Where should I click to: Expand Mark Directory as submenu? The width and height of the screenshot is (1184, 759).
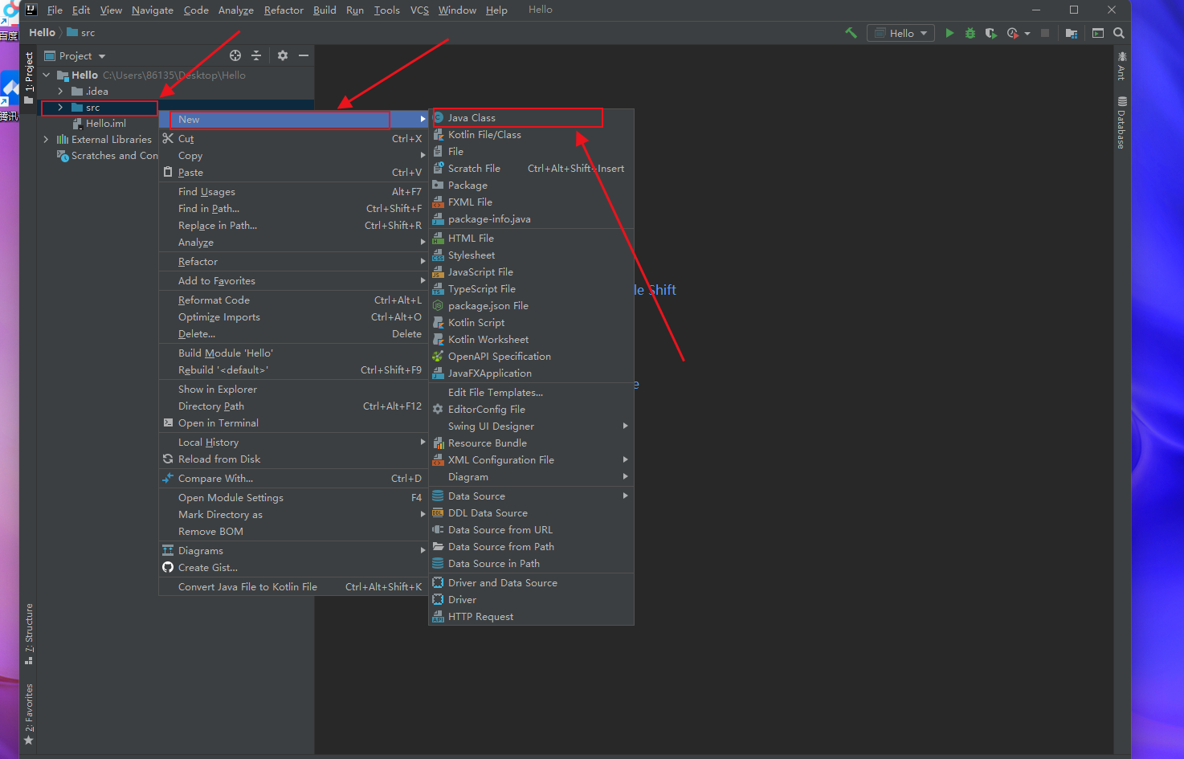click(x=293, y=515)
